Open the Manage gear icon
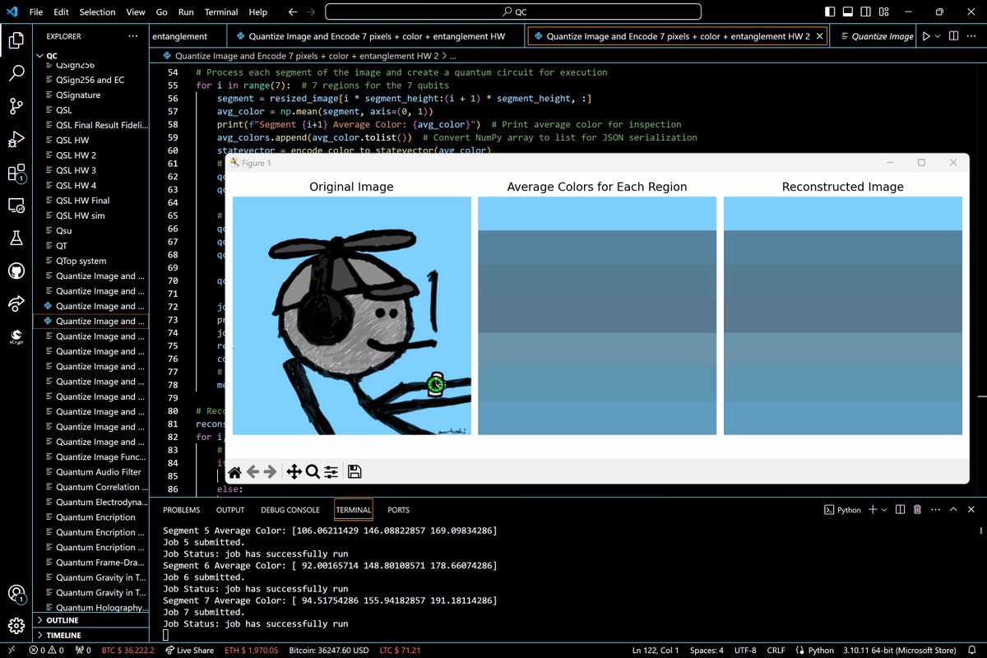987x658 pixels. click(x=16, y=626)
